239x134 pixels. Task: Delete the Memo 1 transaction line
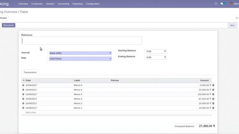(213, 108)
